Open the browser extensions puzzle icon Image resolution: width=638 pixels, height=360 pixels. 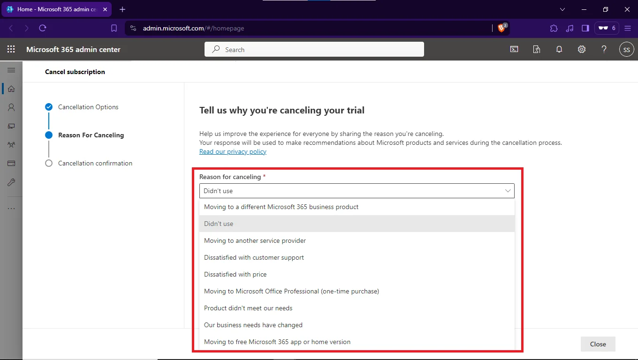click(554, 28)
